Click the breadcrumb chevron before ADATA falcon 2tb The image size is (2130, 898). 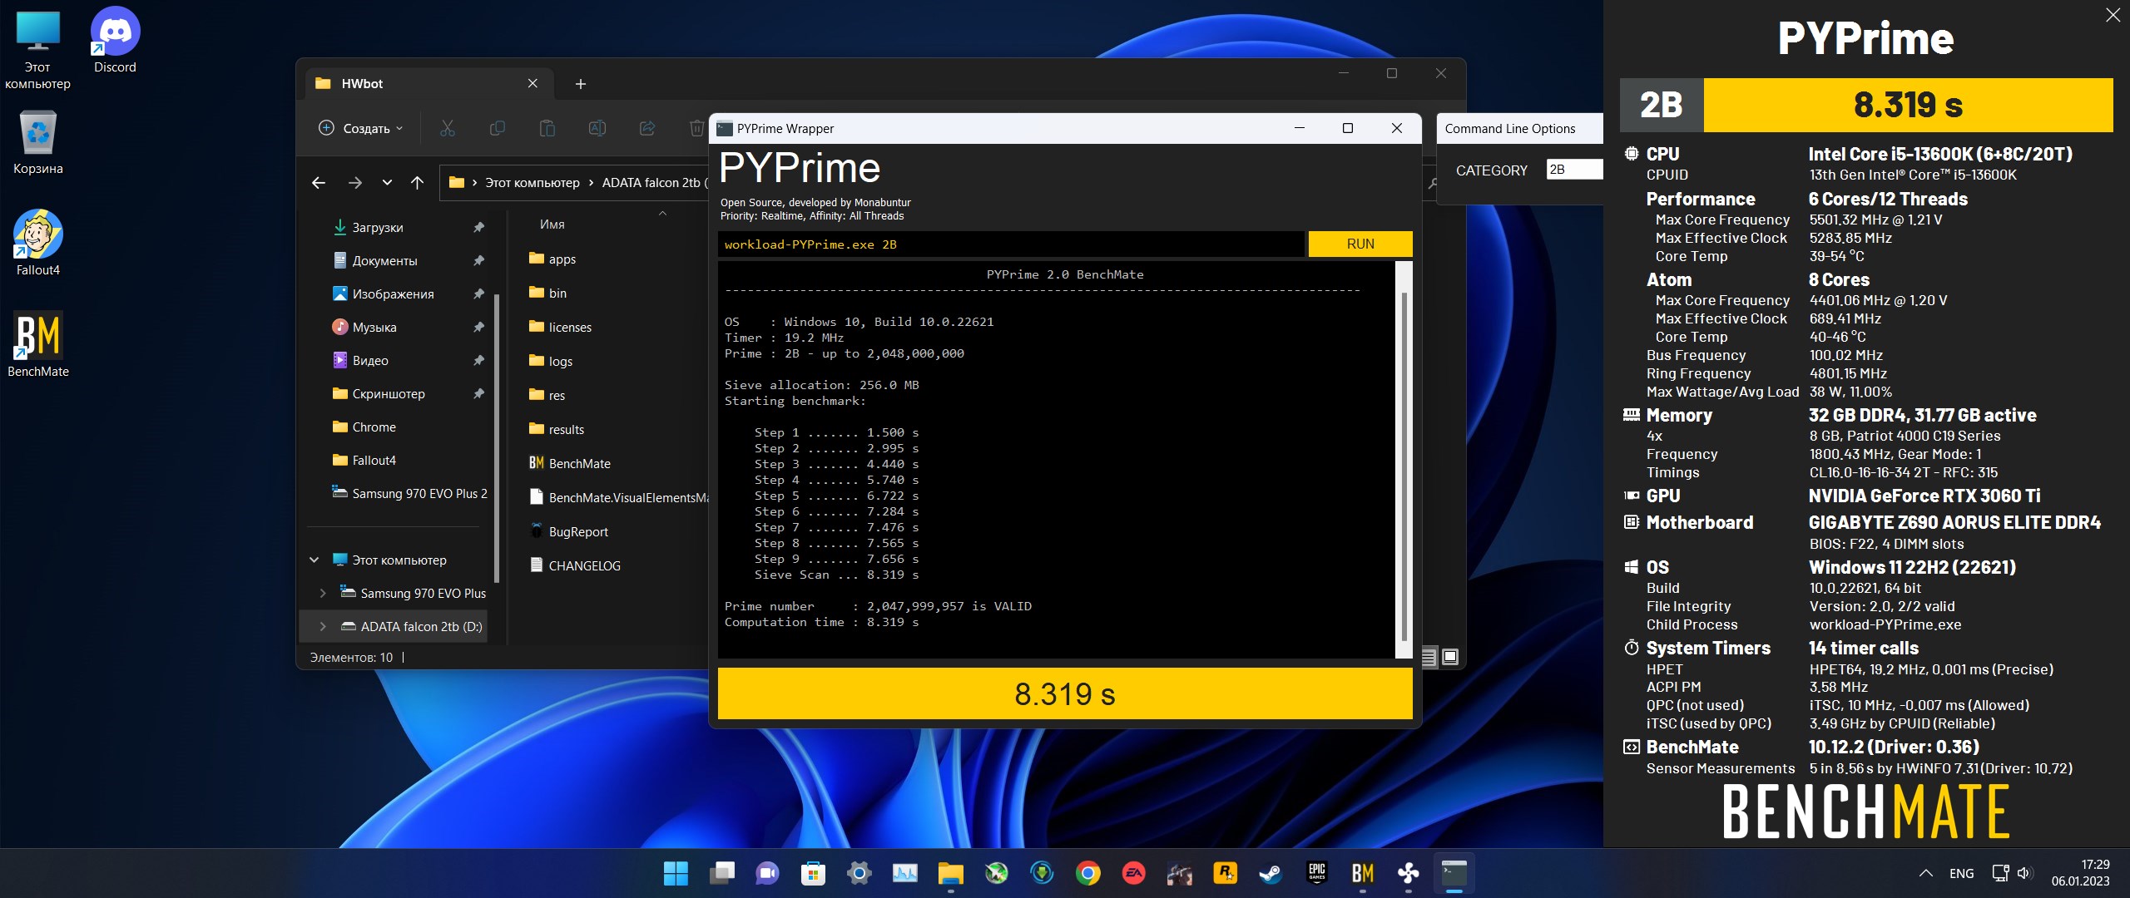(591, 183)
